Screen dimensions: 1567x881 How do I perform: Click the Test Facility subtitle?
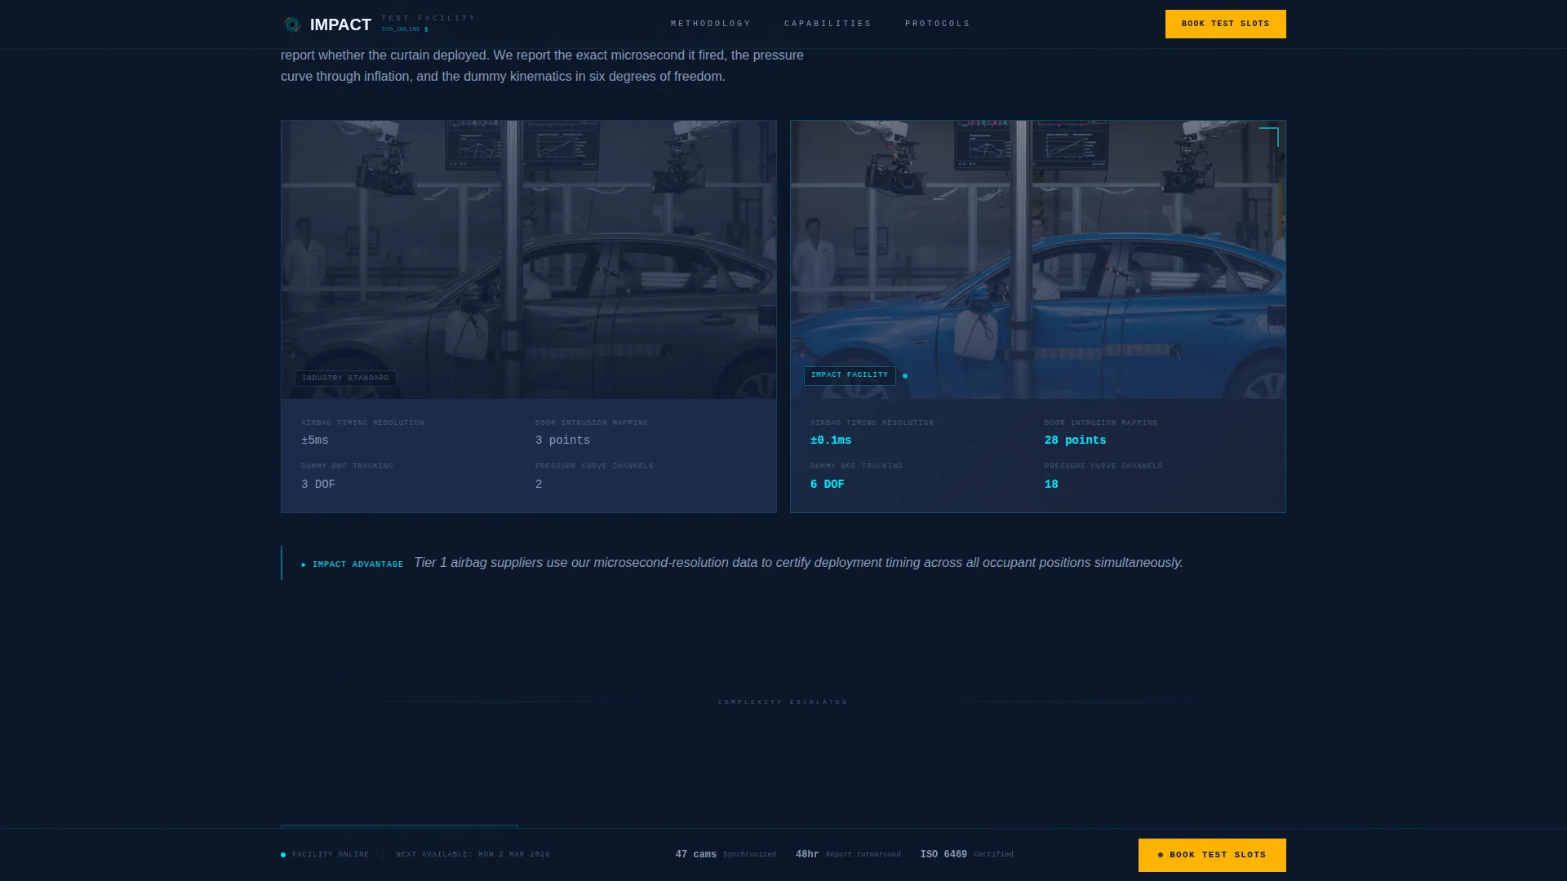coord(428,18)
